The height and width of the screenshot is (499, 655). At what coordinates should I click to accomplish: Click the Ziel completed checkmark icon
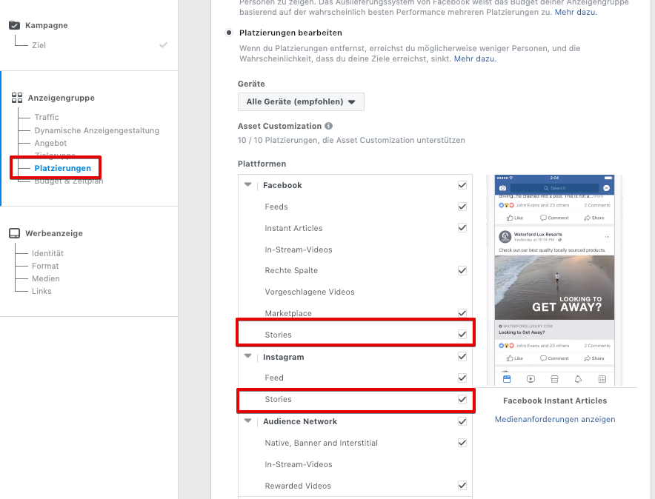(x=163, y=44)
